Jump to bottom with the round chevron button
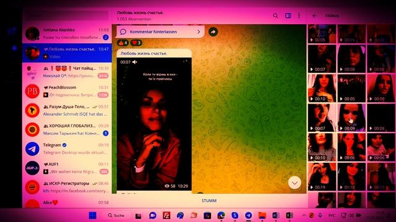 click(x=295, y=183)
